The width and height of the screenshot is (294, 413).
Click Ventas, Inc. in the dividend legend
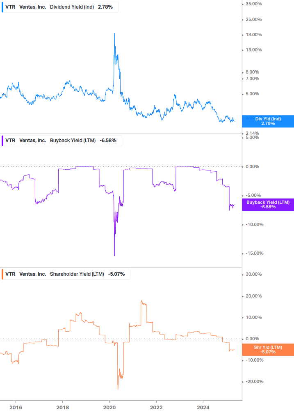click(32, 7)
